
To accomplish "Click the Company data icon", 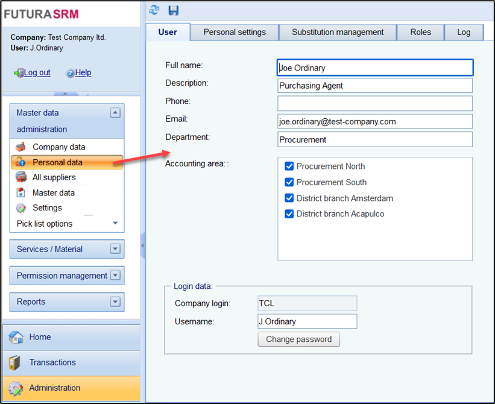I will (21, 147).
